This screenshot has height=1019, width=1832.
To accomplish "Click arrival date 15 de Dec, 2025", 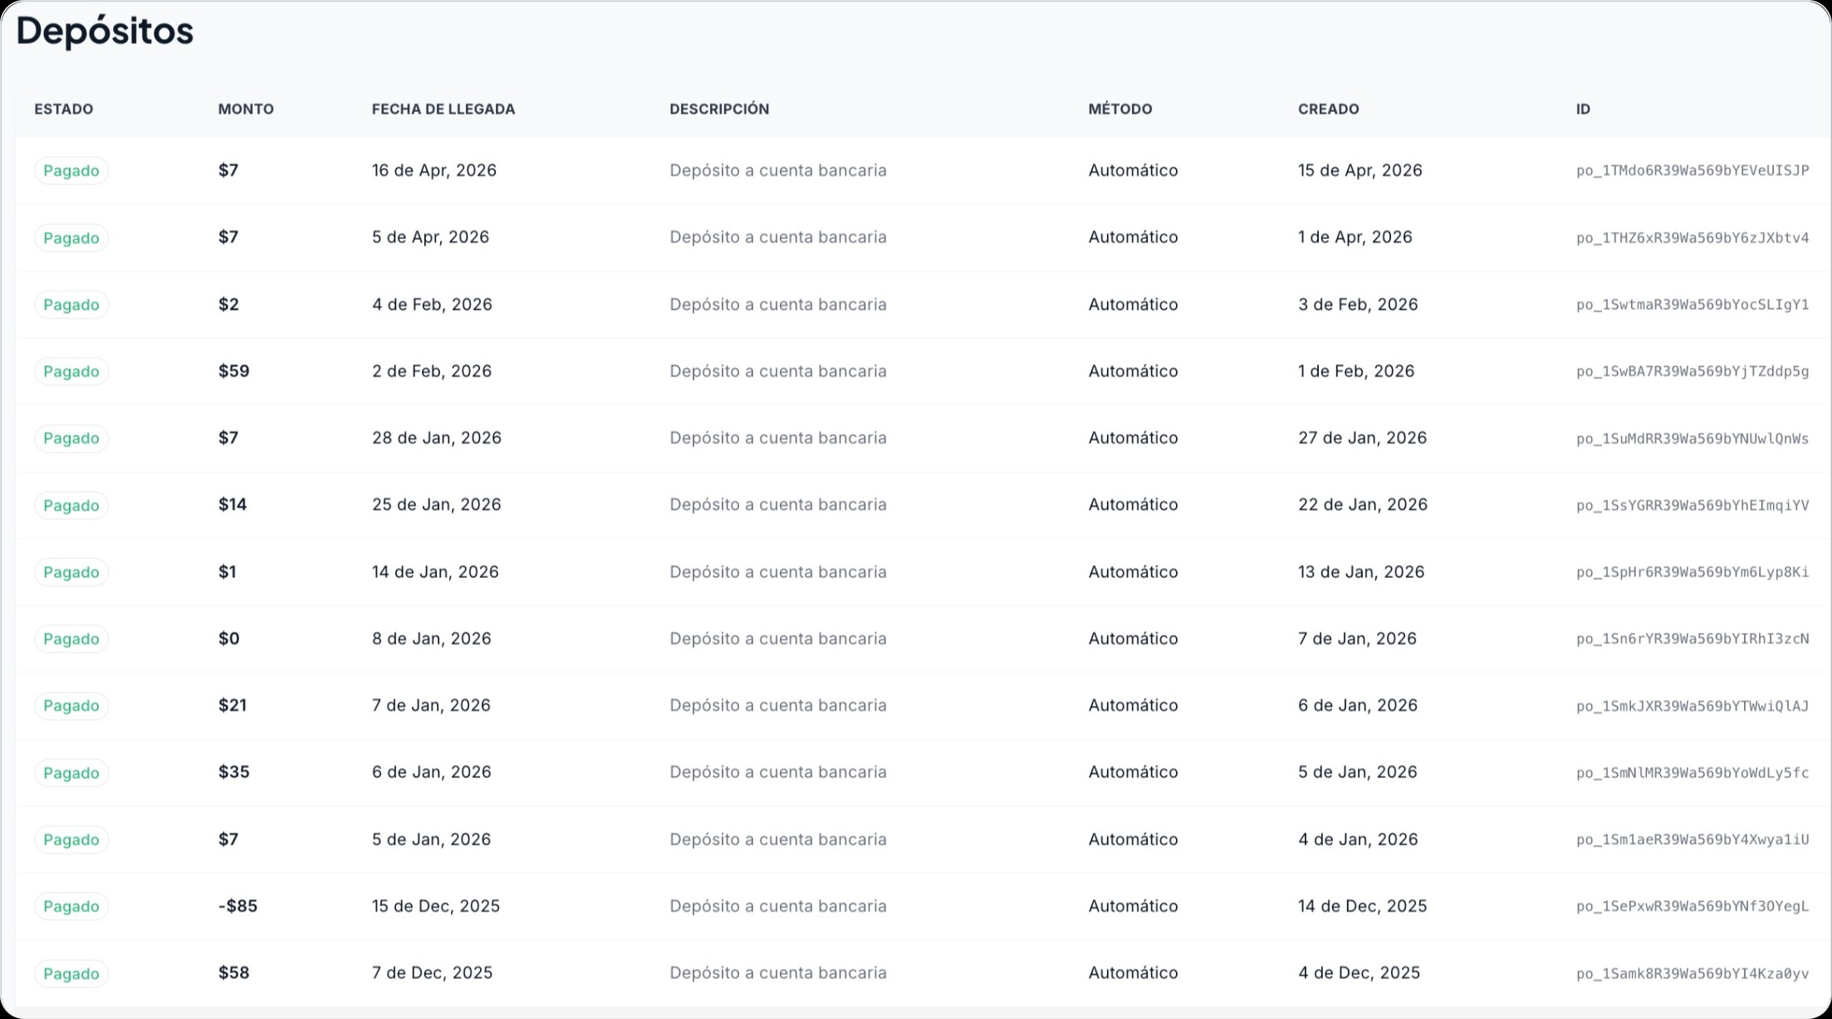I will coord(436,906).
